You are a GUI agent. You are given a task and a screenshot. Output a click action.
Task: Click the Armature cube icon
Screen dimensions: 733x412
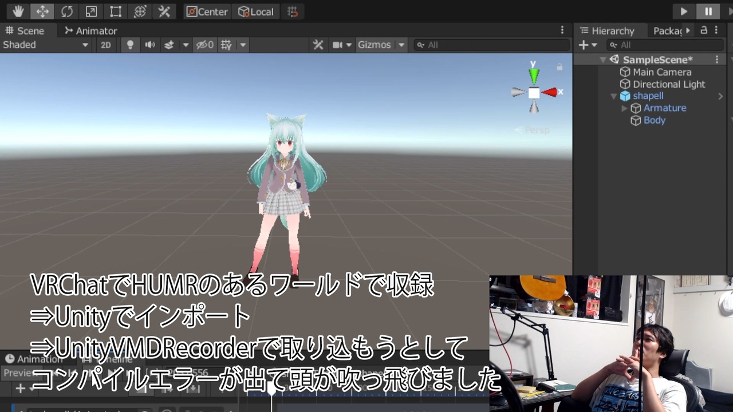[636, 108]
